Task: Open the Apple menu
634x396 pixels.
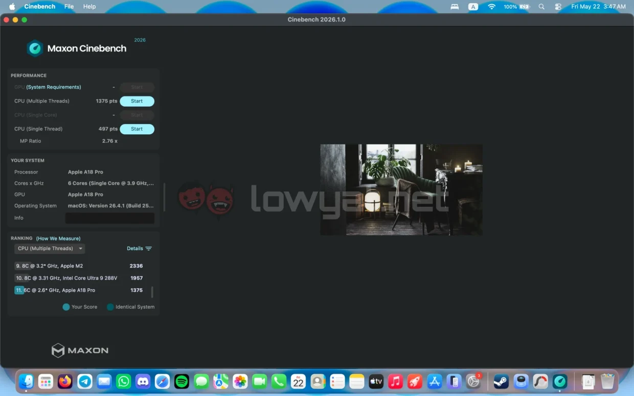Action: tap(12, 7)
